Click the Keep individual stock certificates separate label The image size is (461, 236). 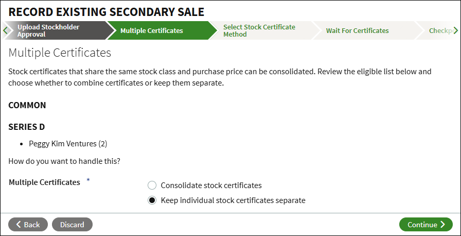pyautogui.click(x=233, y=200)
